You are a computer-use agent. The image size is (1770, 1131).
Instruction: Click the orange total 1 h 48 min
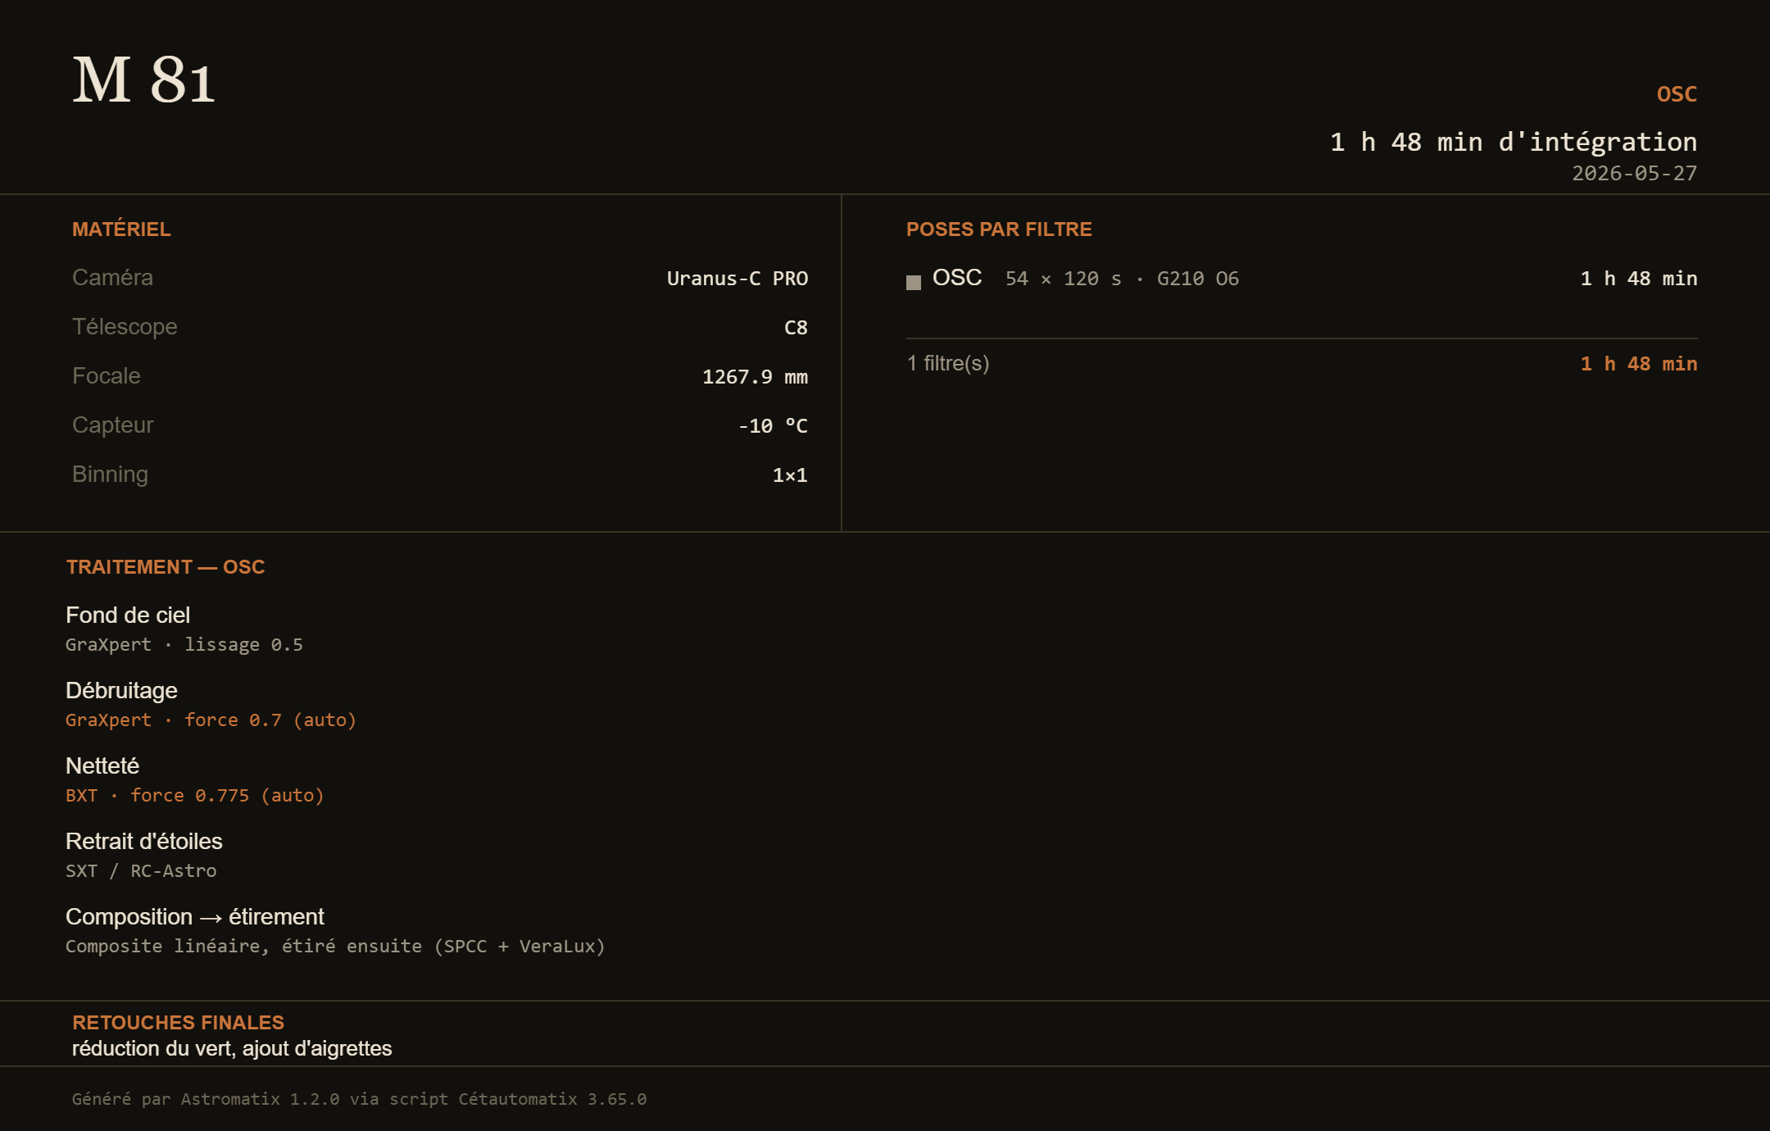[x=1639, y=364]
